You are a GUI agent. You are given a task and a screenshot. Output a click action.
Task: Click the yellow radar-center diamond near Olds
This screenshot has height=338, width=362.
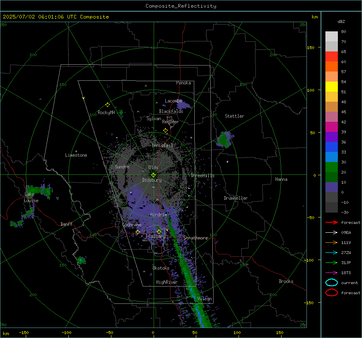tap(154, 175)
